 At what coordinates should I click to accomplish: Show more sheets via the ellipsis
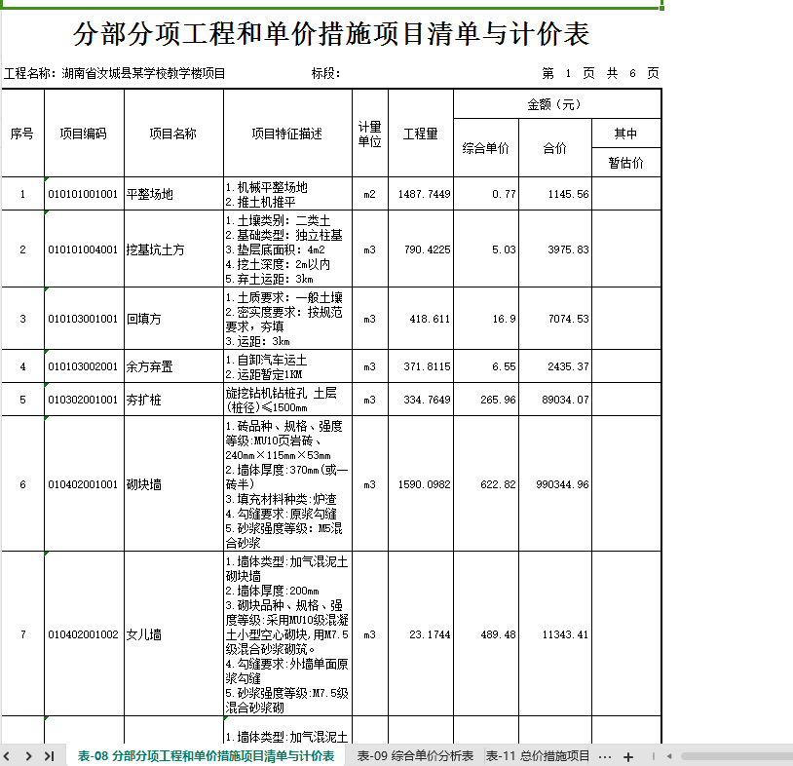[x=605, y=757]
